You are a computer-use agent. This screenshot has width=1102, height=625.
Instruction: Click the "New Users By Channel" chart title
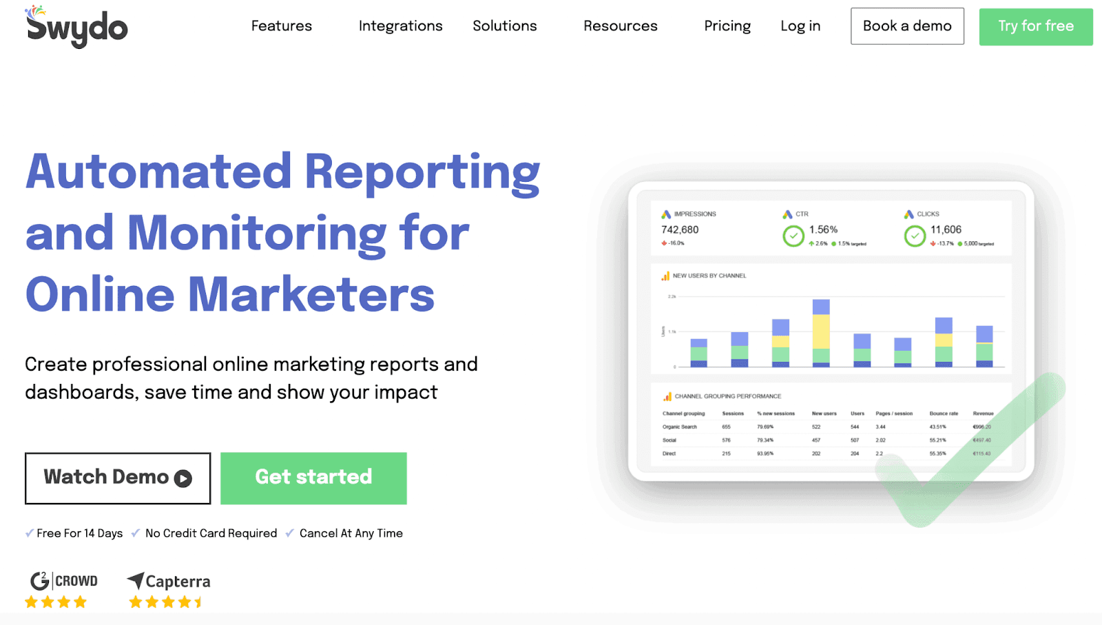pos(709,276)
